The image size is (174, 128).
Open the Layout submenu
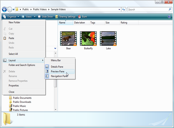pos(24,60)
